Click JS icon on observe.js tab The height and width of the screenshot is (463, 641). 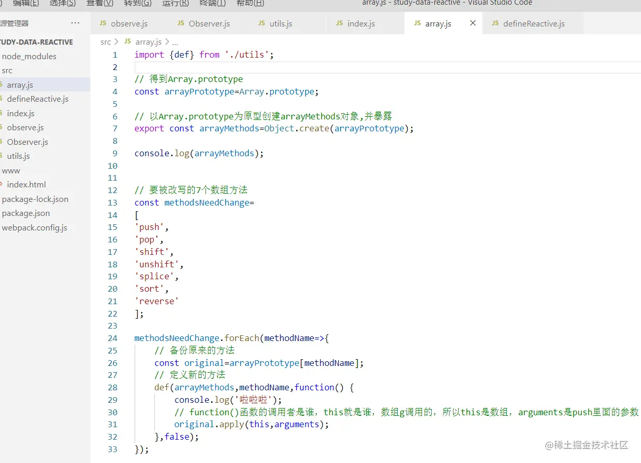point(103,23)
